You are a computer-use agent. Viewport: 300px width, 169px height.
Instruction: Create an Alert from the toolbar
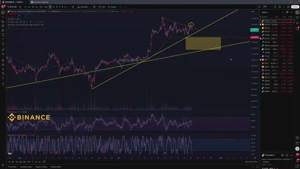[102, 7]
